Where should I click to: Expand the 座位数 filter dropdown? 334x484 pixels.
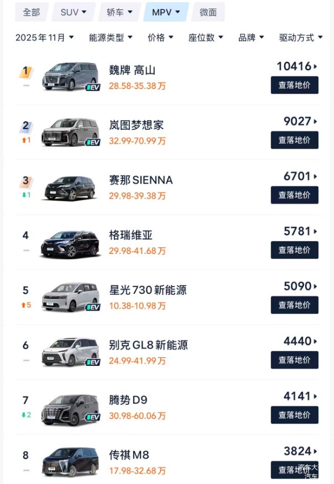(206, 38)
